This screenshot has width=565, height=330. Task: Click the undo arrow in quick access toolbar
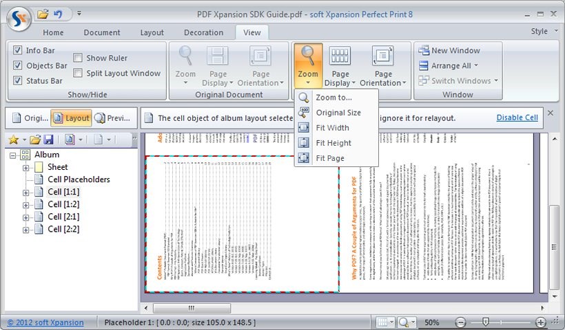click(58, 14)
